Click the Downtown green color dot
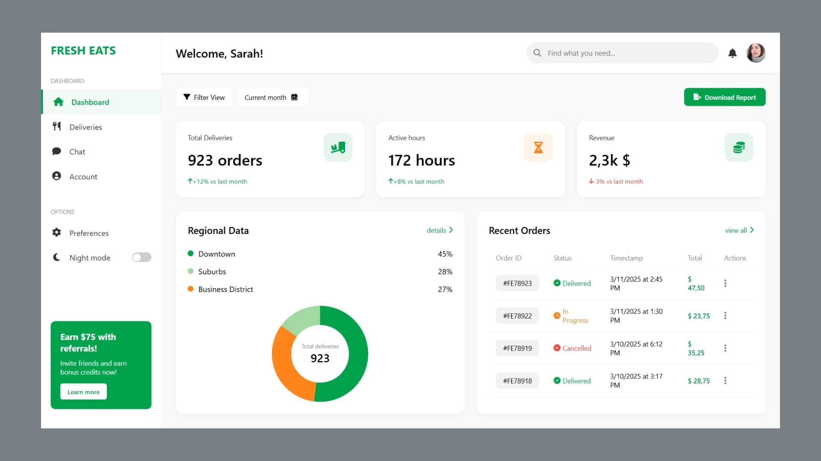821x461 pixels. [x=191, y=253]
